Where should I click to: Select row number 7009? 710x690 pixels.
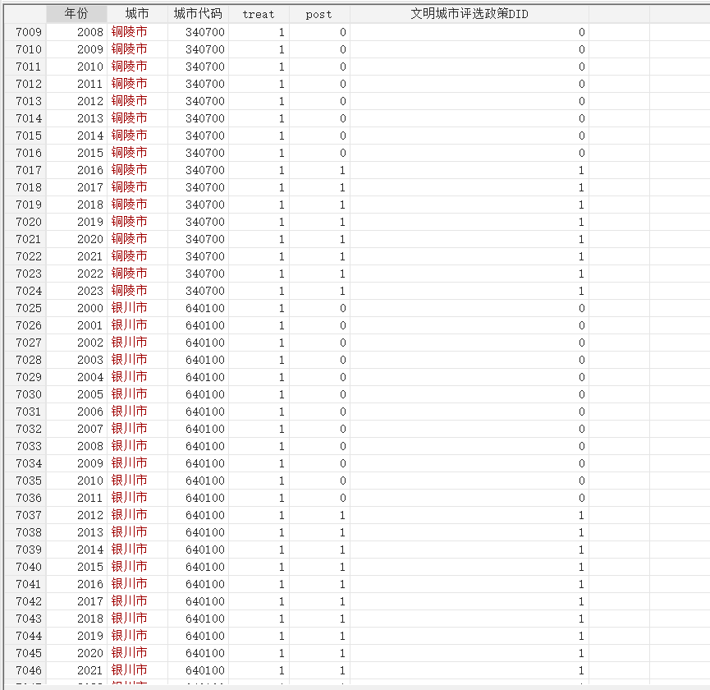25,32
